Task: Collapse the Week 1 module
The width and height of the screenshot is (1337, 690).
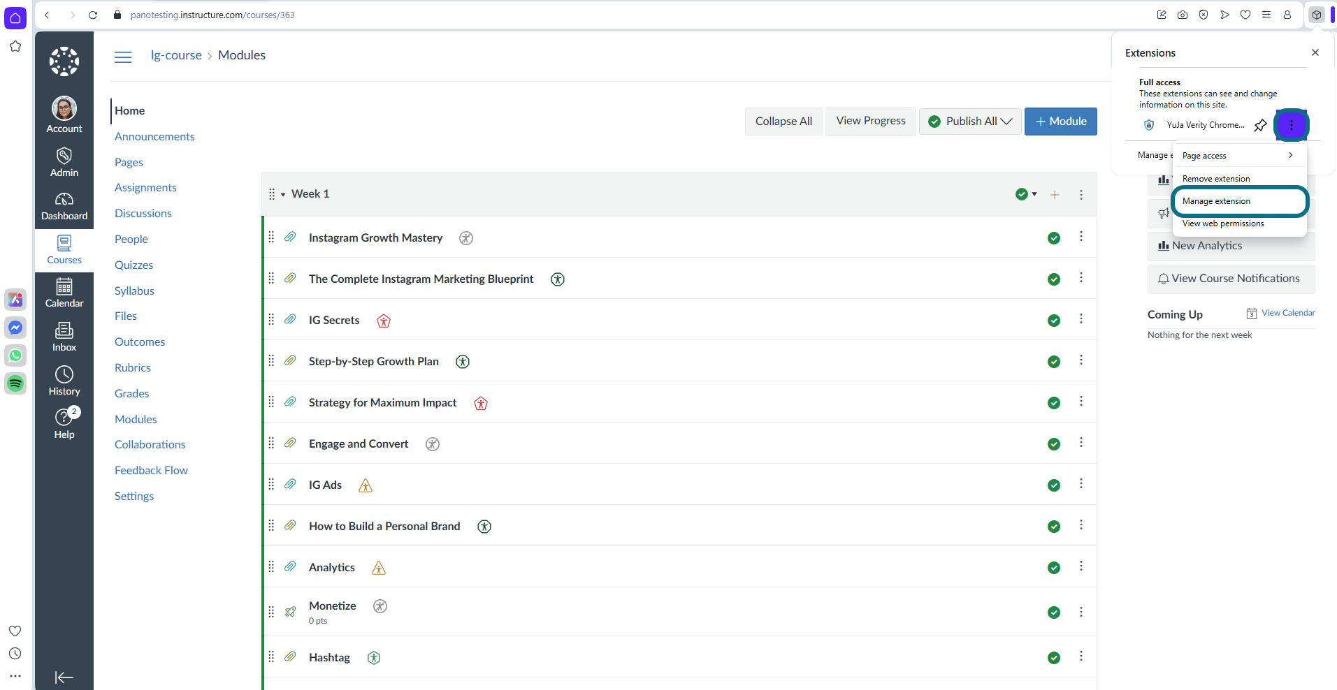Action: 282,193
